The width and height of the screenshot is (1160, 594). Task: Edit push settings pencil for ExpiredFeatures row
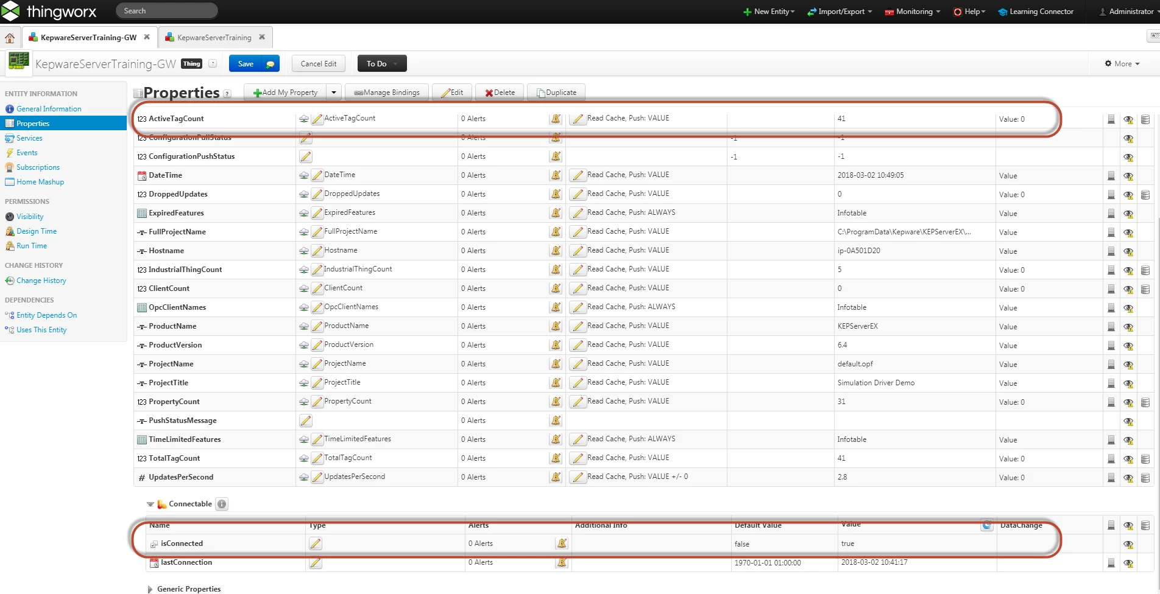pyautogui.click(x=577, y=213)
